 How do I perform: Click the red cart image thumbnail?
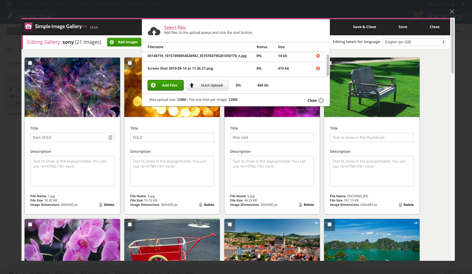pyautogui.click(x=172, y=240)
